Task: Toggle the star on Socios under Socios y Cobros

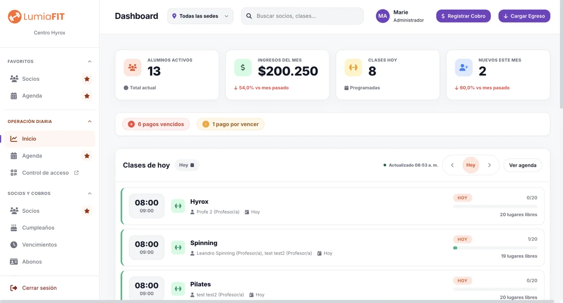Action: pyautogui.click(x=87, y=211)
